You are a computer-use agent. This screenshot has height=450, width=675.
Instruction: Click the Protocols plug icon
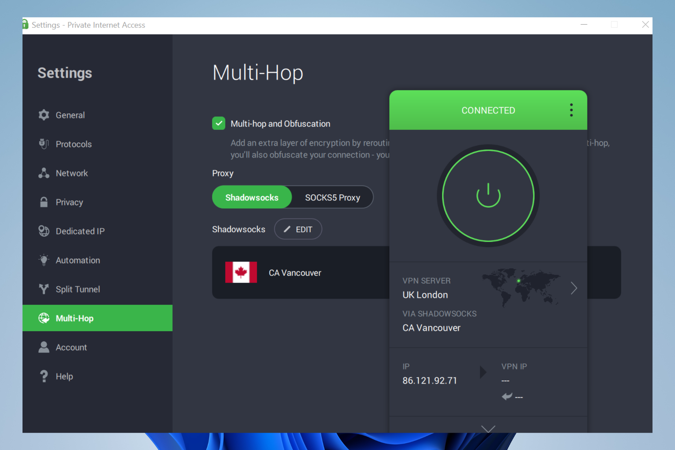(44, 144)
